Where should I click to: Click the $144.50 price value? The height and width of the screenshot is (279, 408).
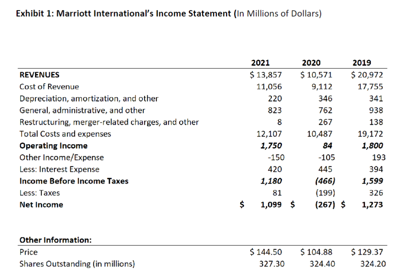coord(265,252)
